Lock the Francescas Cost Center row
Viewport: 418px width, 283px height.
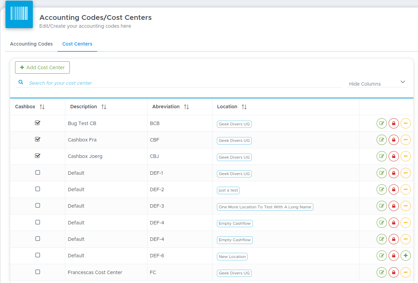pyautogui.click(x=394, y=272)
